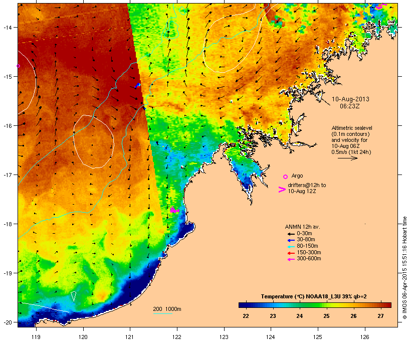Viewport: 411px width, 341px height.
Task: Click the magenta Argo circle in the legend
Action: 286,177
